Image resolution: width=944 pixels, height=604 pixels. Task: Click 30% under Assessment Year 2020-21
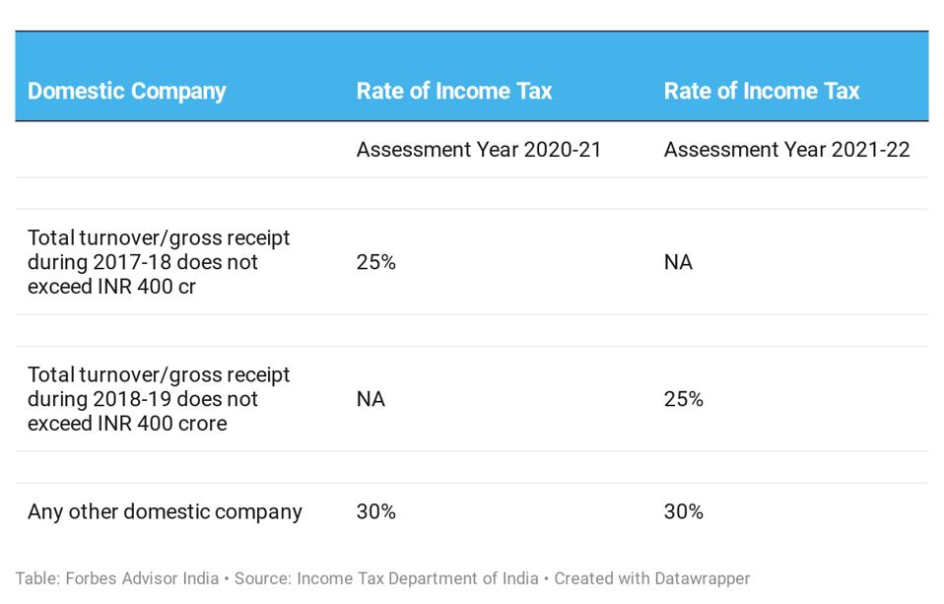tap(375, 511)
